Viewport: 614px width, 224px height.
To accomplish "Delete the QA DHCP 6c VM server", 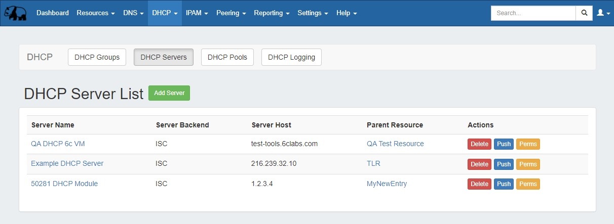I will (479, 144).
